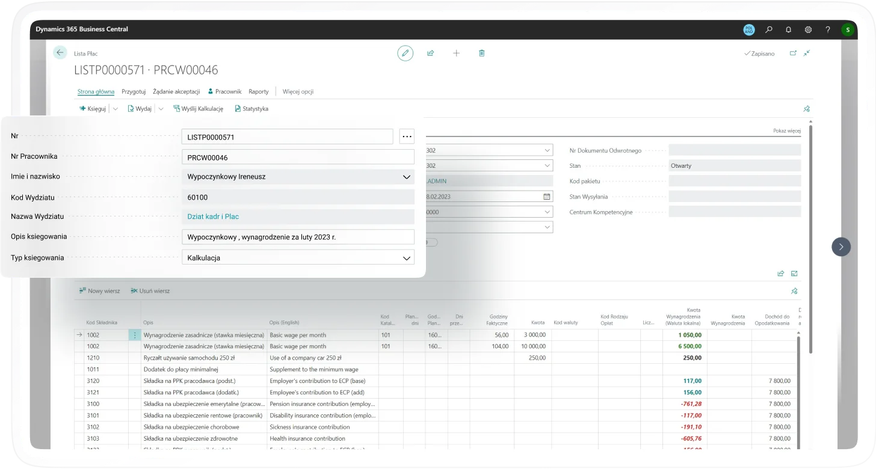Open the notifications bell icon
Screen dimensions: 876x469
pos(788,29)
